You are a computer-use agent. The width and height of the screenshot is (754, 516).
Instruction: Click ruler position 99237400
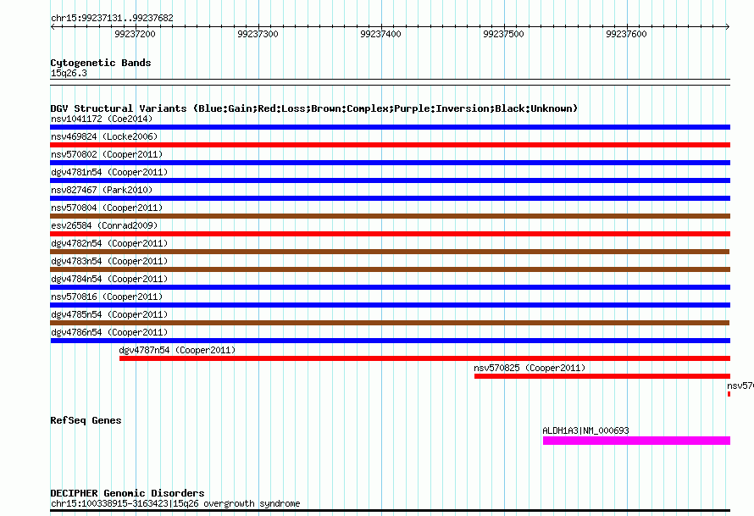tap(380, 34)
